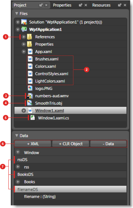Select the References label
The width and height of the screenshot is (133, 208).
coord(45,37)
